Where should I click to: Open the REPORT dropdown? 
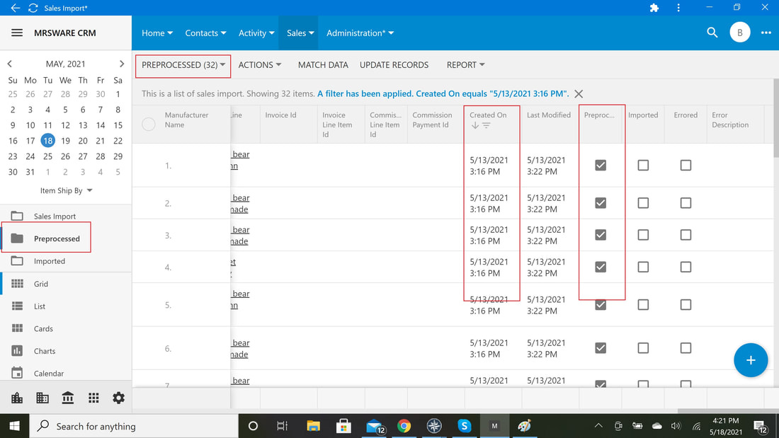(x=465, y=65)
